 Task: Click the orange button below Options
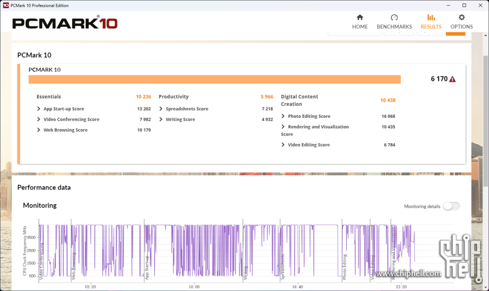click(455, 32)
